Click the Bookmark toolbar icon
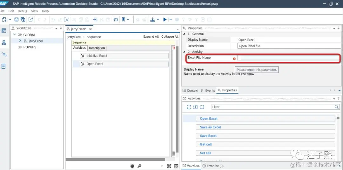Screen dimensions: 343x170 point(123,20)
